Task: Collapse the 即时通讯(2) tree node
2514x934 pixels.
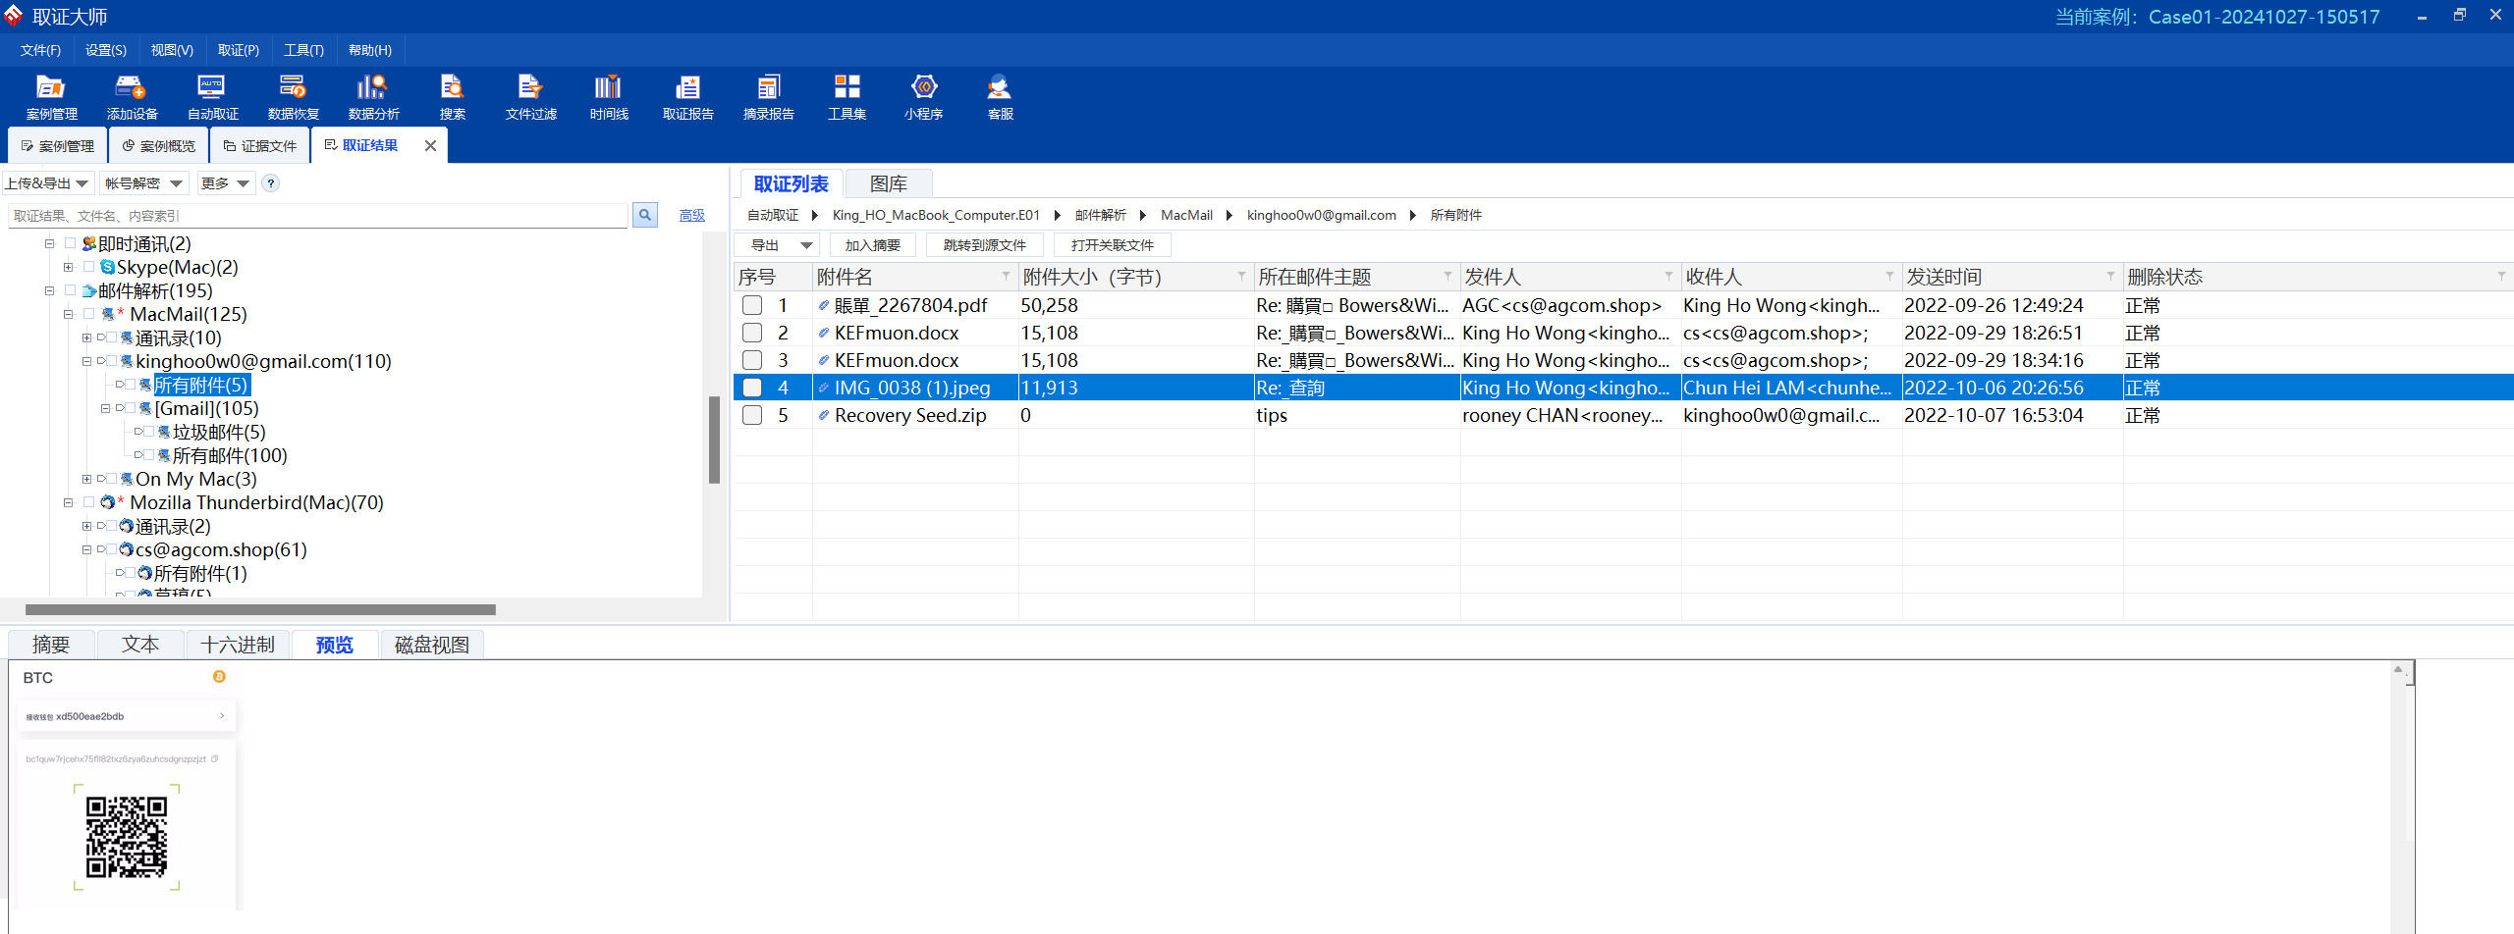Action: tap(49, 243)
